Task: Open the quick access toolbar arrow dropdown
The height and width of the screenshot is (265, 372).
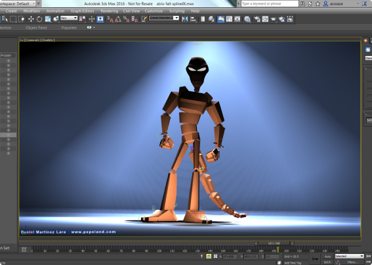Action: coord(39,3)
